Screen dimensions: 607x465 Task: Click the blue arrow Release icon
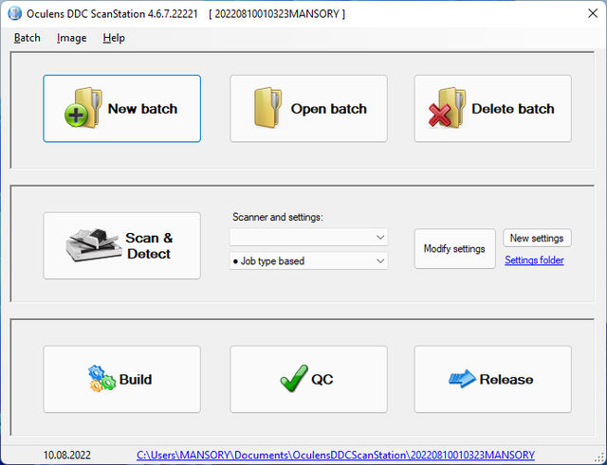pyautogui.click(x=462, y=379)
